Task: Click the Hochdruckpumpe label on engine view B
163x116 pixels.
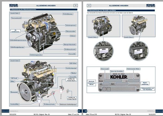Action: tap(71, 68)
